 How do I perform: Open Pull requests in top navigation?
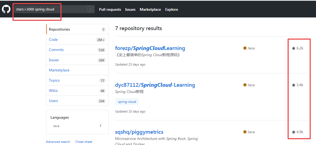click(110, 9)
